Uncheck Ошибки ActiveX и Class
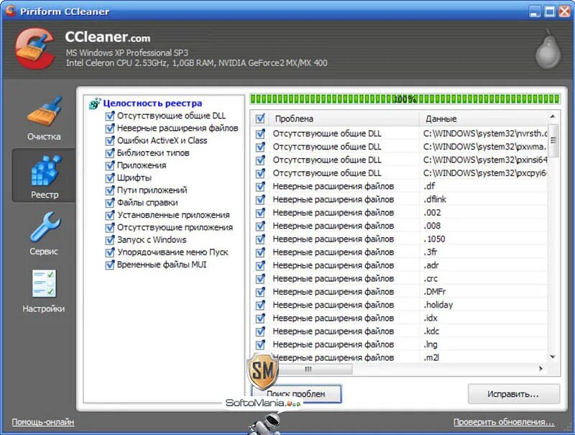The width and height of the screenshot is (575, 435). [x=110, y=141]
